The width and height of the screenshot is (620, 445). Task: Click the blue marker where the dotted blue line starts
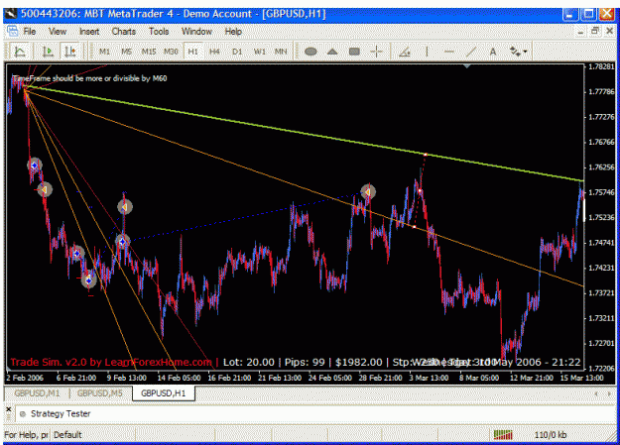point(123,242)
